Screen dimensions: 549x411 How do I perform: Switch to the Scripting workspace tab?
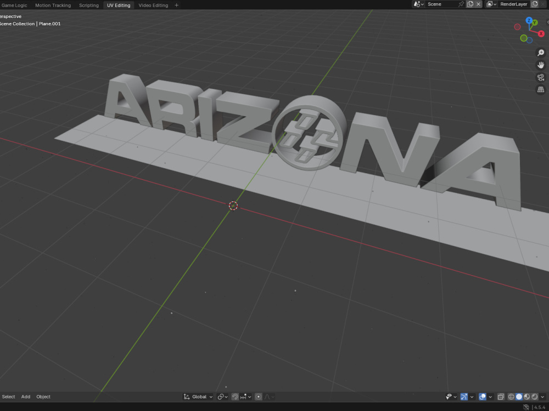pos(88,5)
